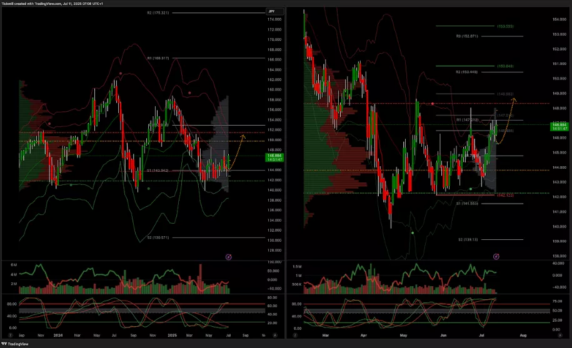Select the R2 (175.321) pivot line
This screenshot has width=572, height=348.
coord(159,12)
